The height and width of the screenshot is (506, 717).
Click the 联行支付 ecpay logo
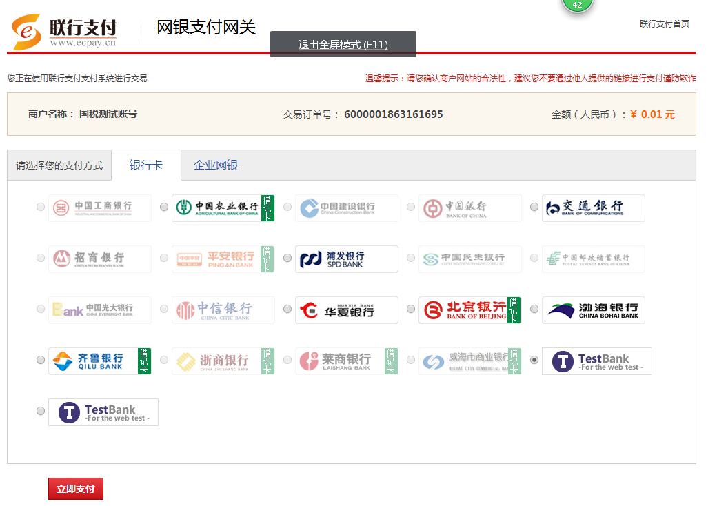pyautogui.click(x=64, y=32)
